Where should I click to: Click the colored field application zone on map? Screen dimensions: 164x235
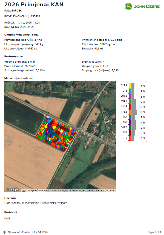coord(57,133)
